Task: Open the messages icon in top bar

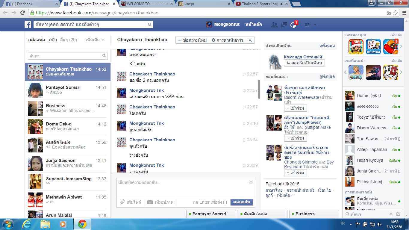Action: point(284,25)
